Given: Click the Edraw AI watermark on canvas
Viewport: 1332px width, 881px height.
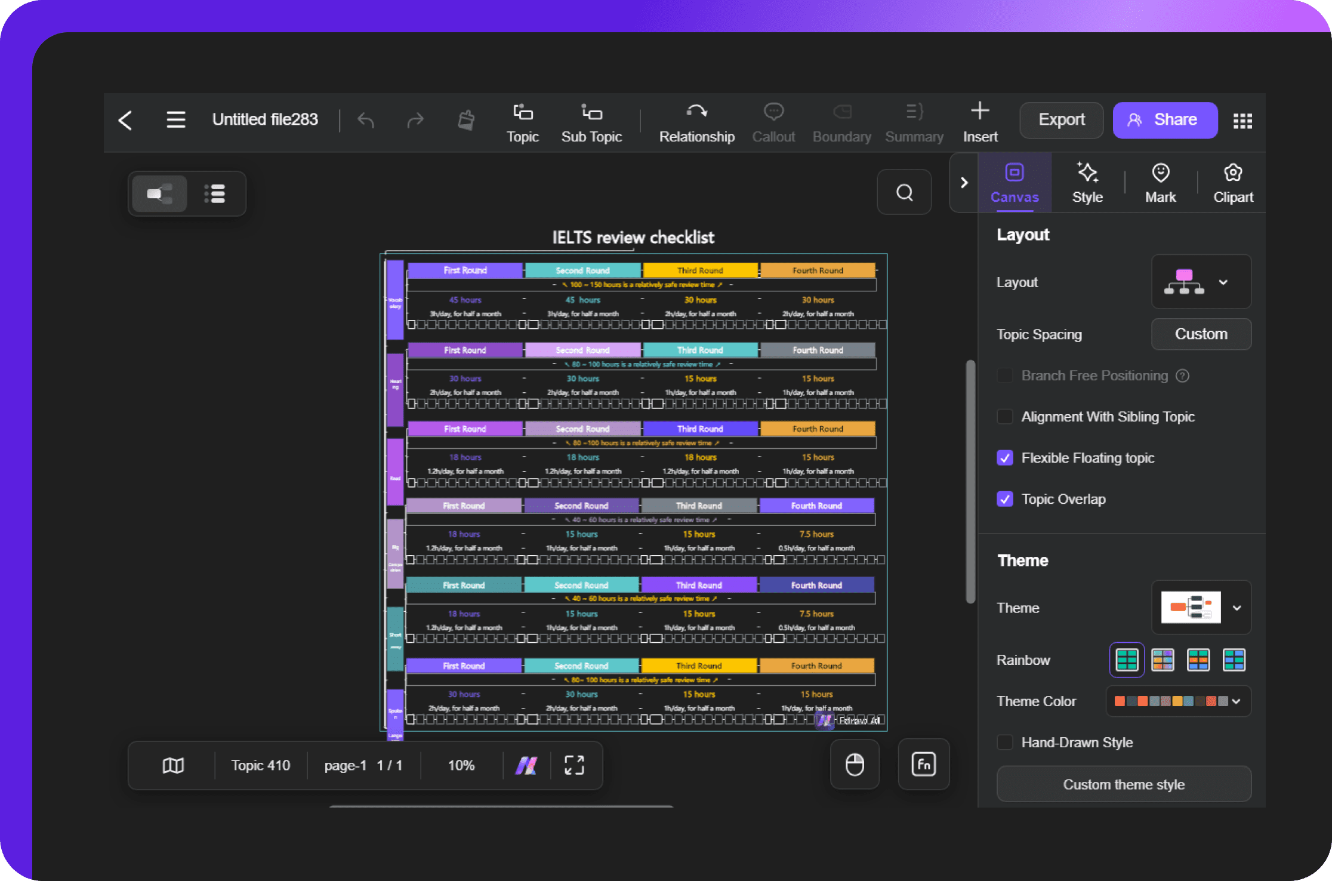Looking at the screenshot, I should point(849,720).
